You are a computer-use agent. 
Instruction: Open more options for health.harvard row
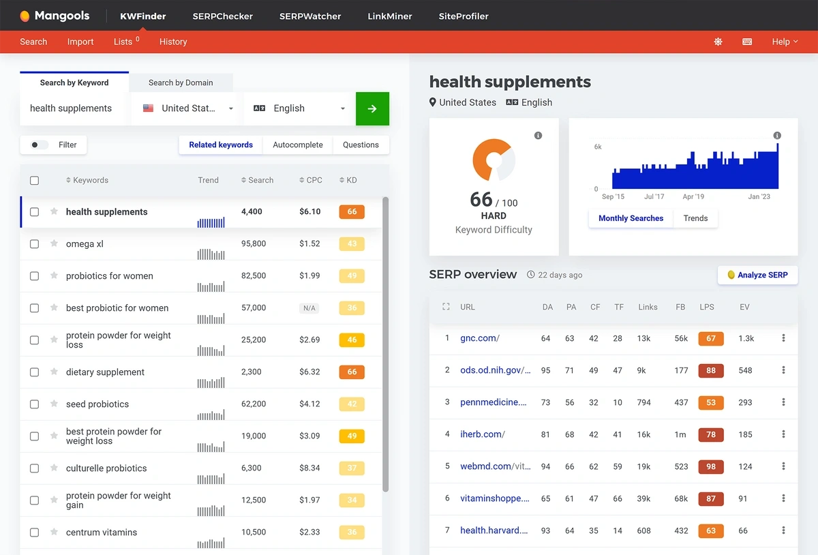point(783,530)
